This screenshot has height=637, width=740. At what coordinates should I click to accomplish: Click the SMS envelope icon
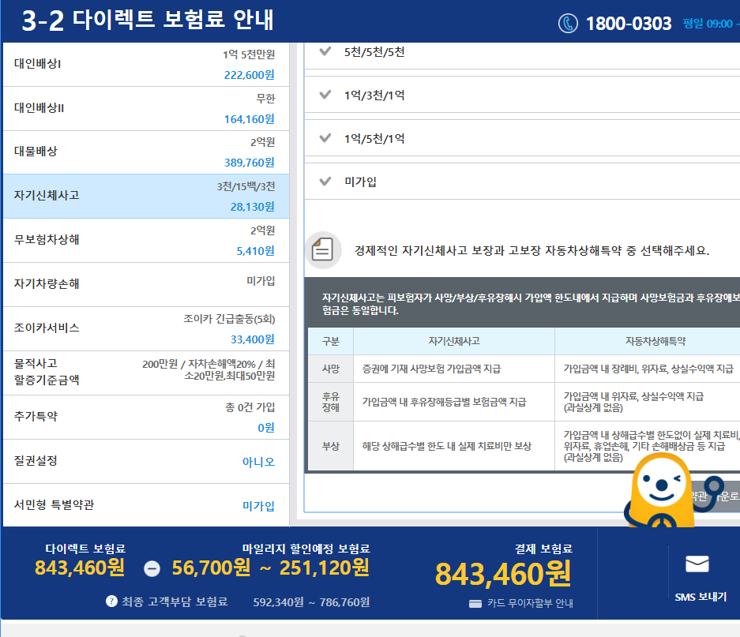tap(697, 564)
